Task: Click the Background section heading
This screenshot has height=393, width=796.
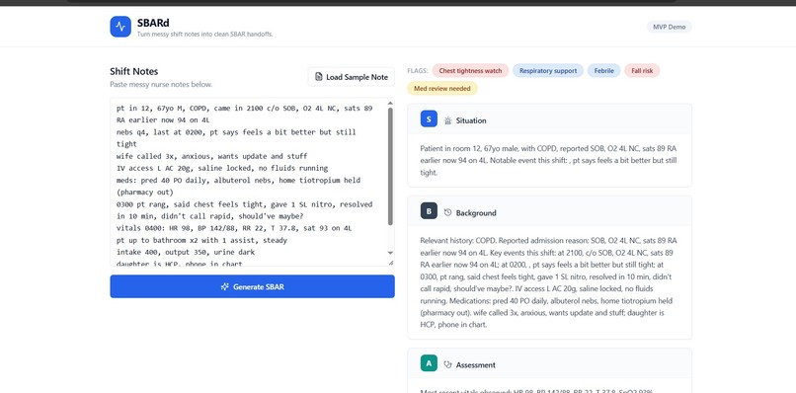Action: pos(476,212)
